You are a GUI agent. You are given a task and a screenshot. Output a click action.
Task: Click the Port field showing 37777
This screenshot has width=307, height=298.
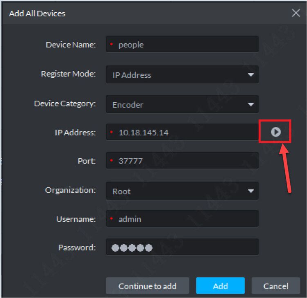pyautogui.click(x=182, y=161)
